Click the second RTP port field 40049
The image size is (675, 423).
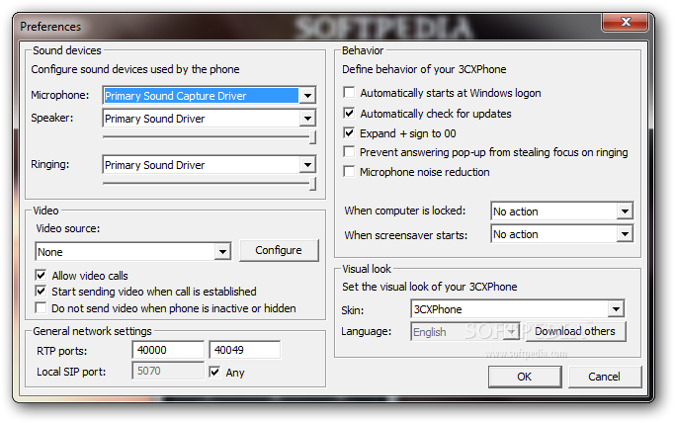click(244, 350)
